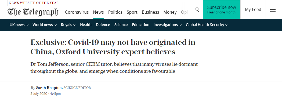Go to the Politics section
Image resolution: width=282 pixels, height=101 pixels.
click(115, 12)
